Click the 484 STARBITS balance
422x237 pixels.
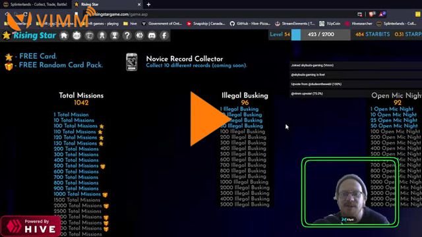(373, 34)
